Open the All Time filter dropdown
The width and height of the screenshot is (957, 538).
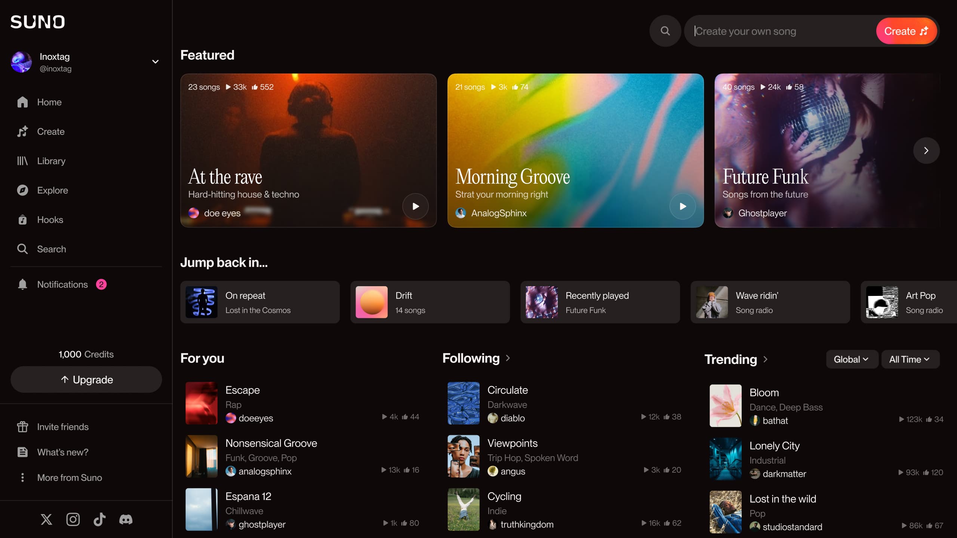(910, 359)
